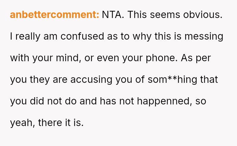Image resolution: width=237 pixels, height=146 pixels.
Task: Click the username anbettercomment
Action: tap(54, 15)
